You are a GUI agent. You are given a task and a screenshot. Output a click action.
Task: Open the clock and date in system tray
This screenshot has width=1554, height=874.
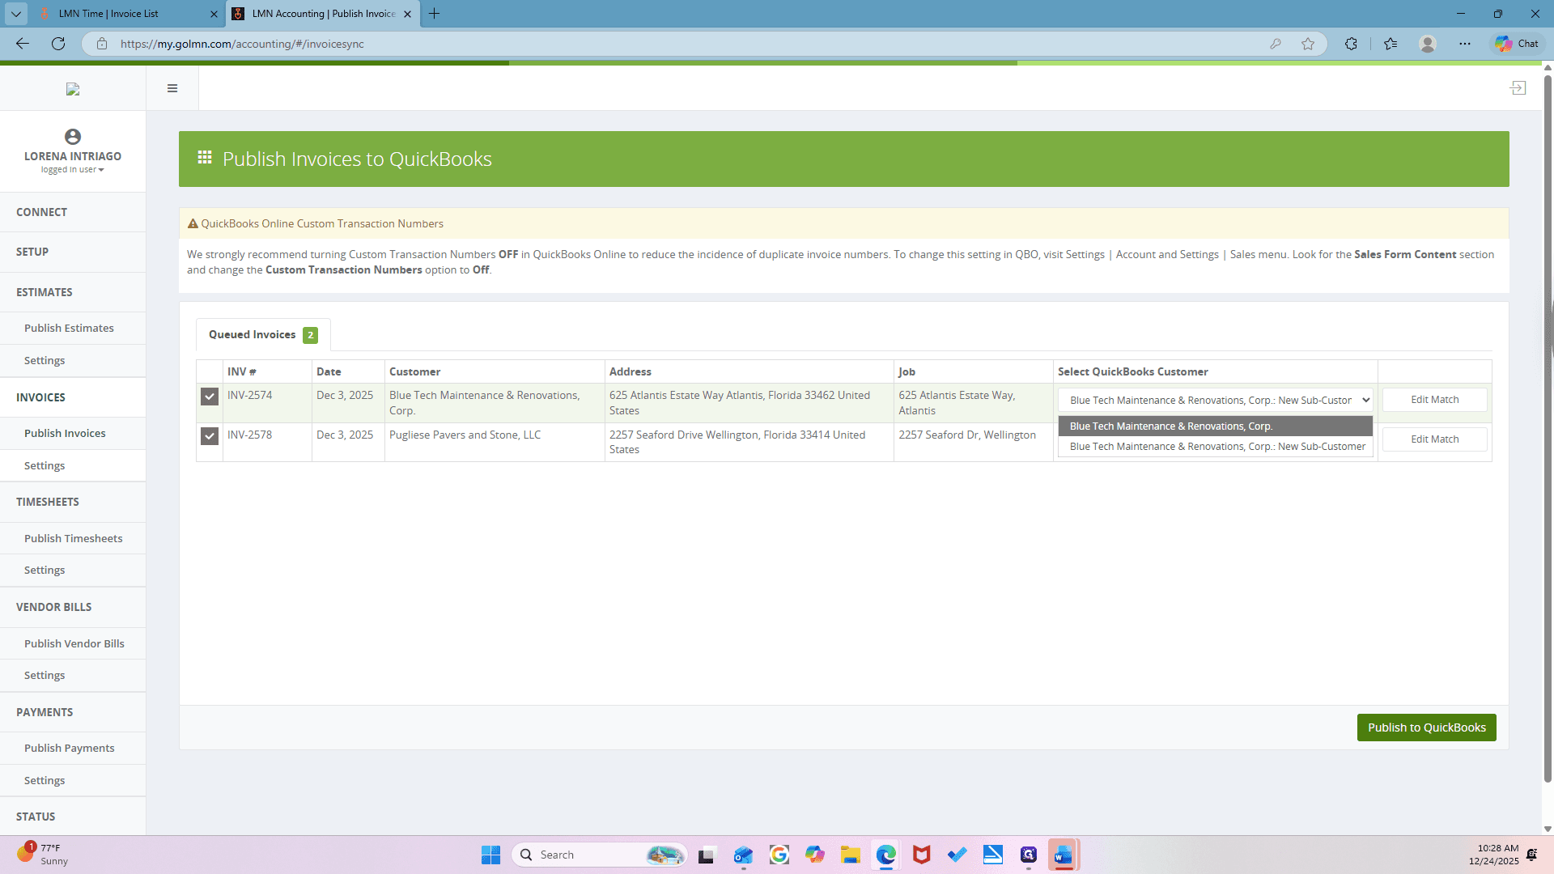1493,855
